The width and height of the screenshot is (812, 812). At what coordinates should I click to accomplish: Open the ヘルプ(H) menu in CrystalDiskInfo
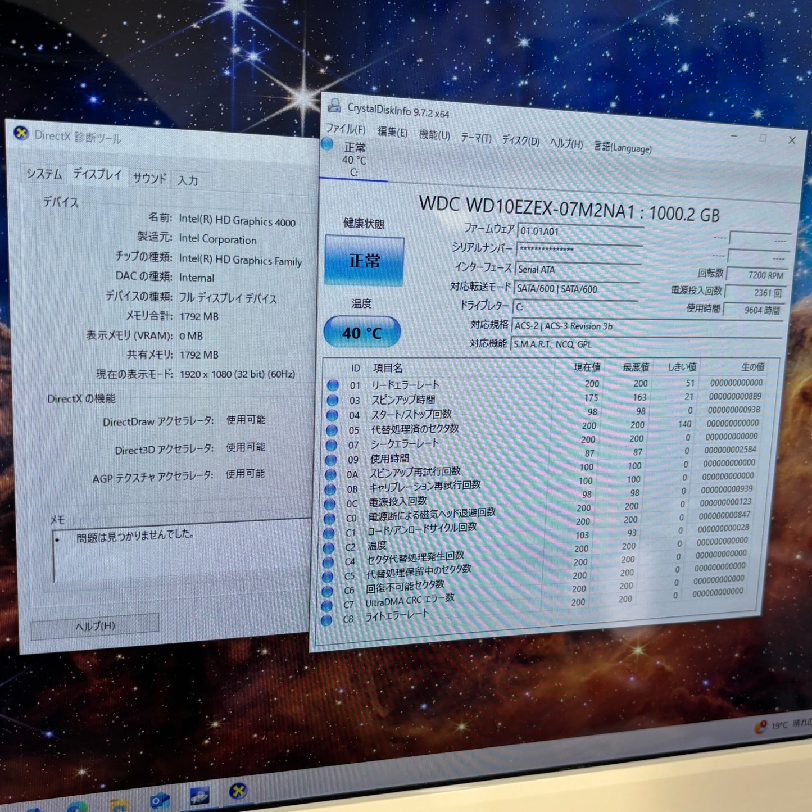566,143
